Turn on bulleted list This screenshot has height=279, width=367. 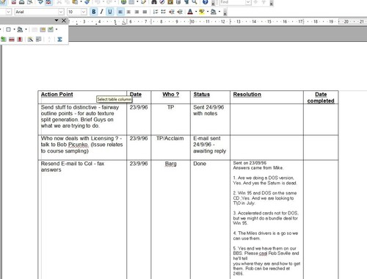click(x=164, y=12)
